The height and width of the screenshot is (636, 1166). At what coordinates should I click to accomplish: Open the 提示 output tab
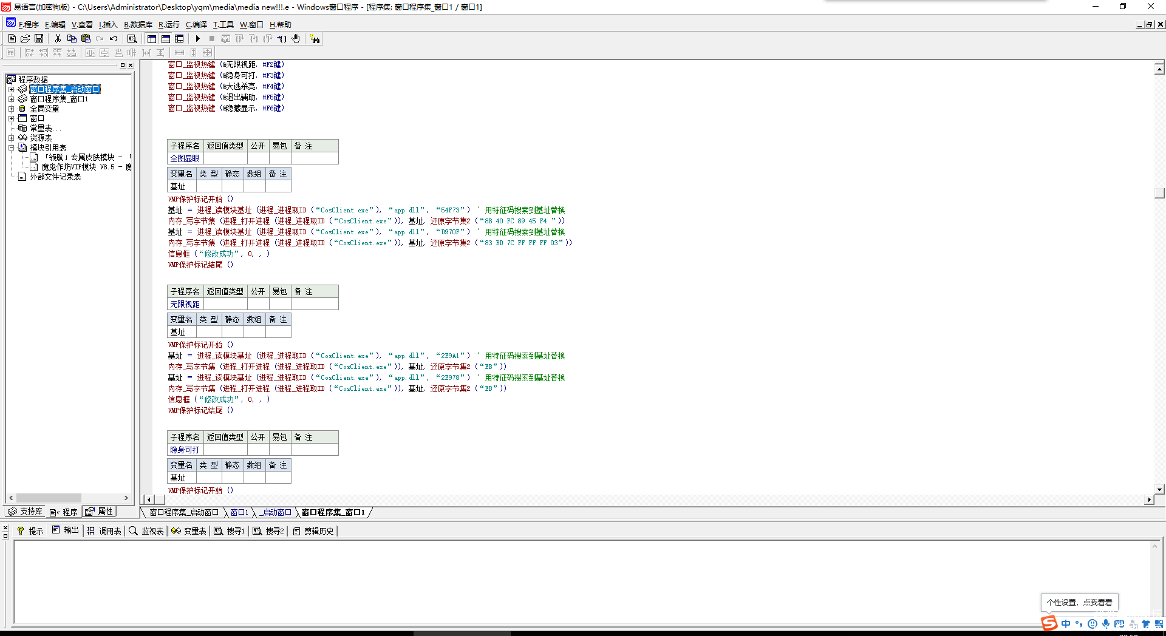coord(30,531)
